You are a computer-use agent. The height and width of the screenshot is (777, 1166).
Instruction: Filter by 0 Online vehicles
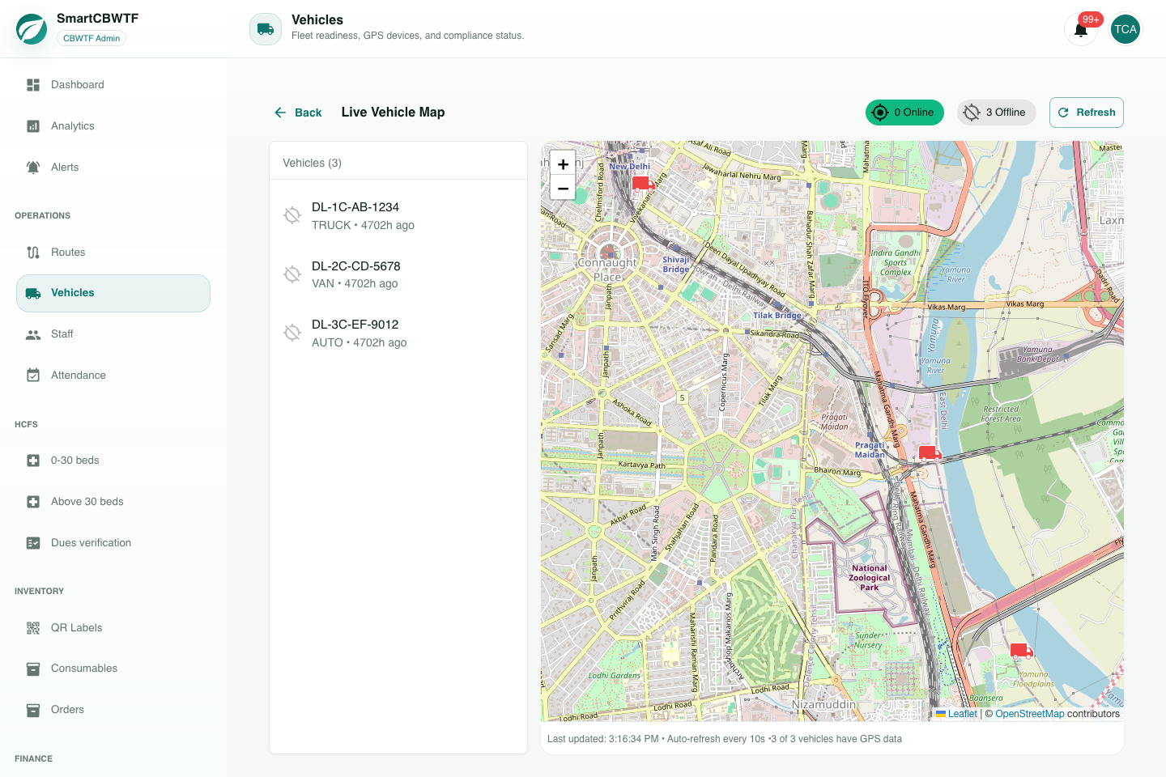[x=904, y=113]
